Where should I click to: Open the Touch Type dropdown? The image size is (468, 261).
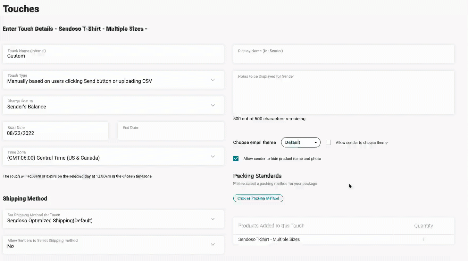(113, 80)
